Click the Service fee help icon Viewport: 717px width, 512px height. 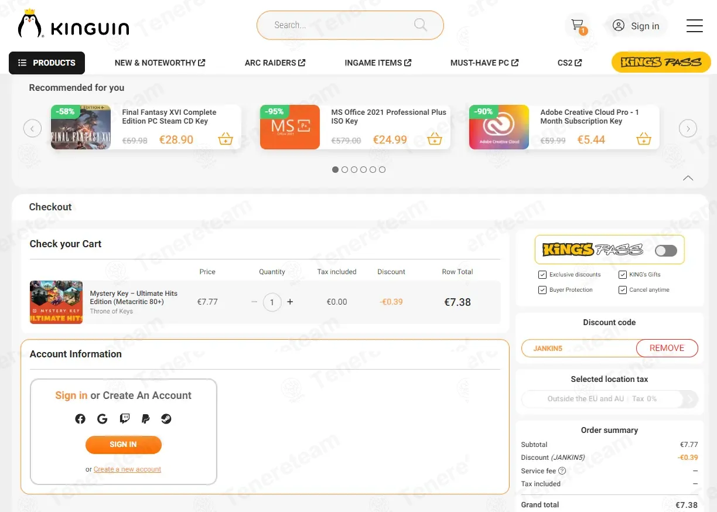click(x=562, y=471)
